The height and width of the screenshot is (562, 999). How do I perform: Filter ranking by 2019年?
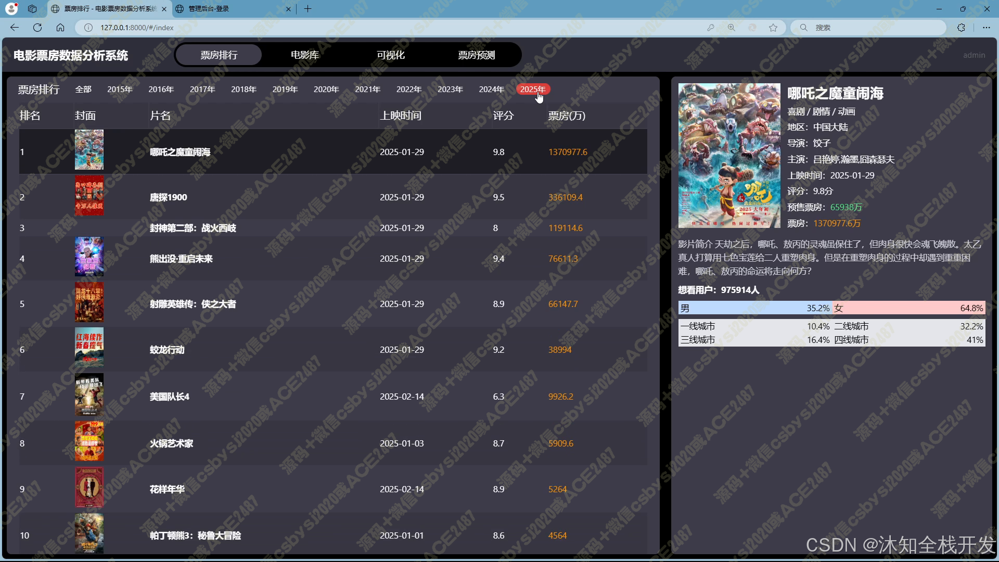tap(285, 90)
